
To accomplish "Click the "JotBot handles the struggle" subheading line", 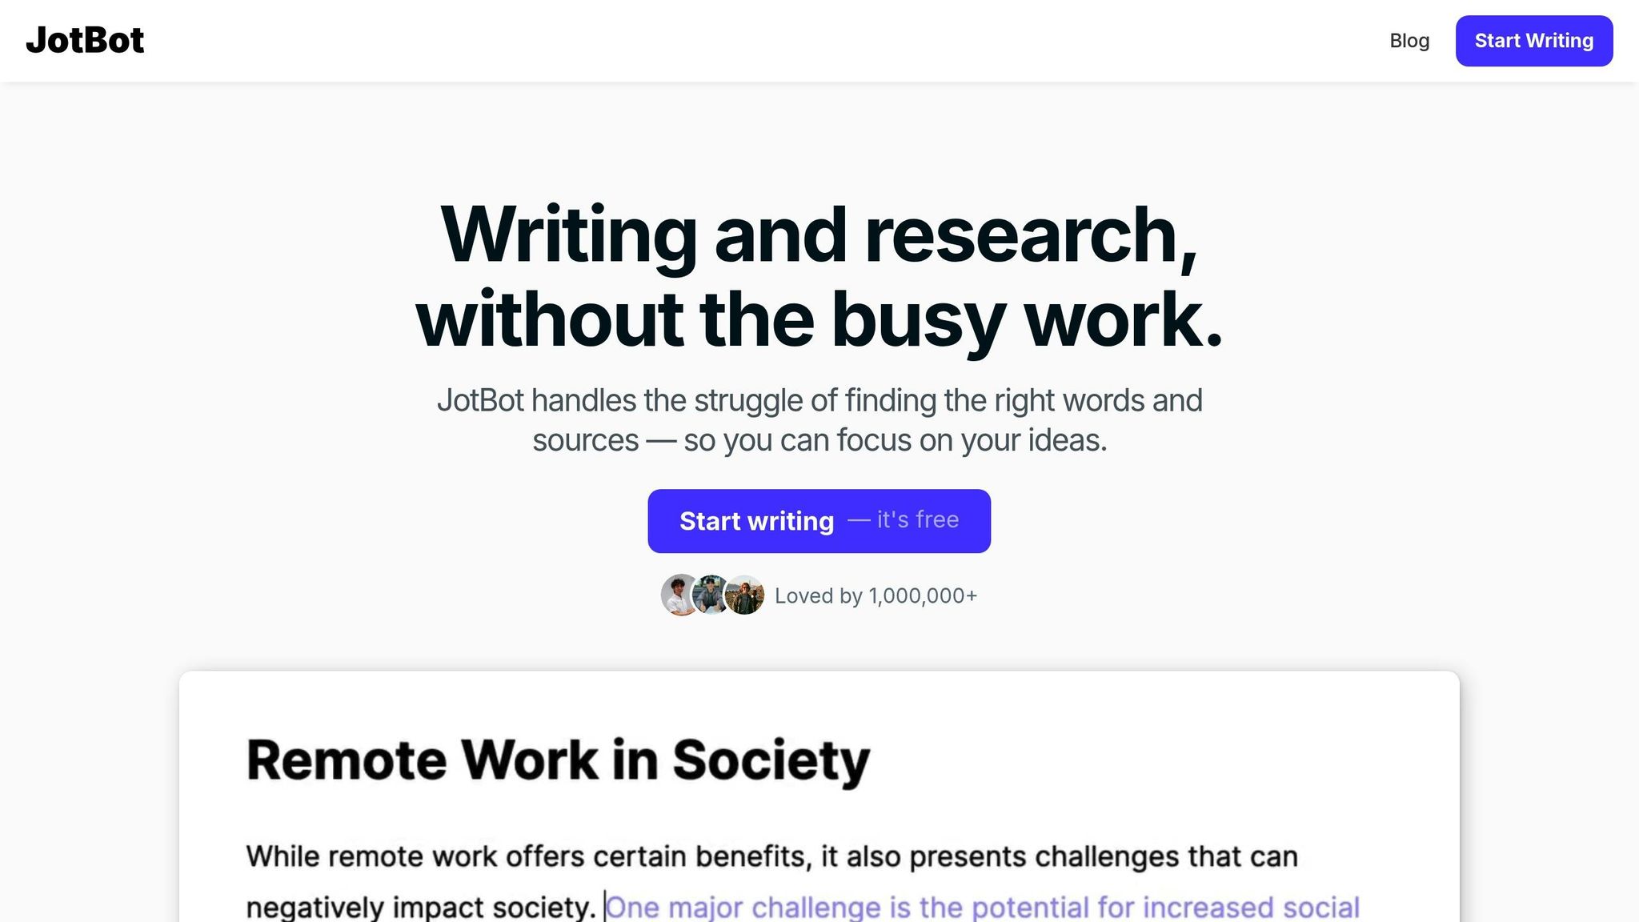I will click(x=819, y=400).
